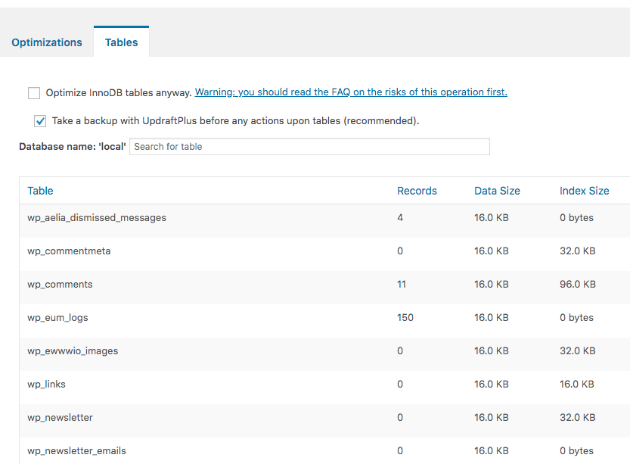The width and height of the screenshot is (630, 464).
Task: Click the wp_eum_logs table name
Action: [57, 318]
